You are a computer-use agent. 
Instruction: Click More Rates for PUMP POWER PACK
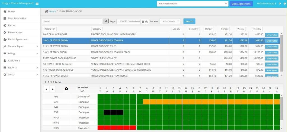coord(272,58)
